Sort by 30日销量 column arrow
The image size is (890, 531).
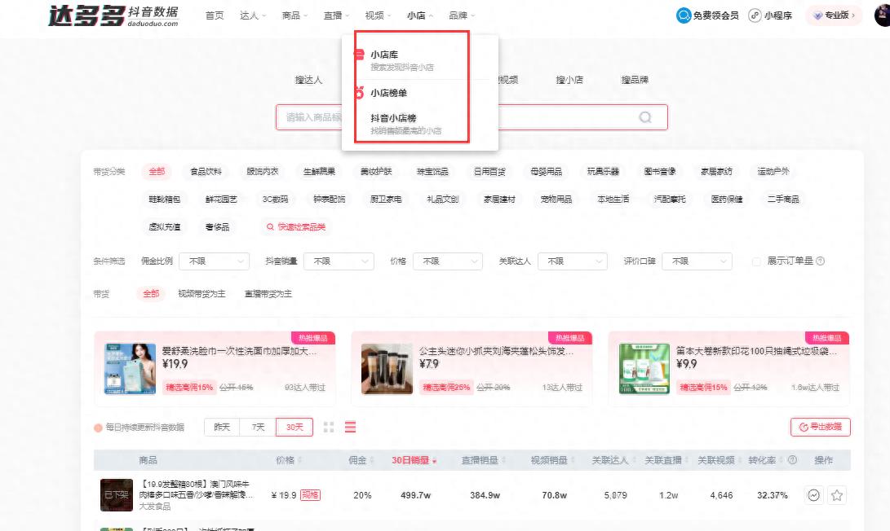(x=434, y=461)
